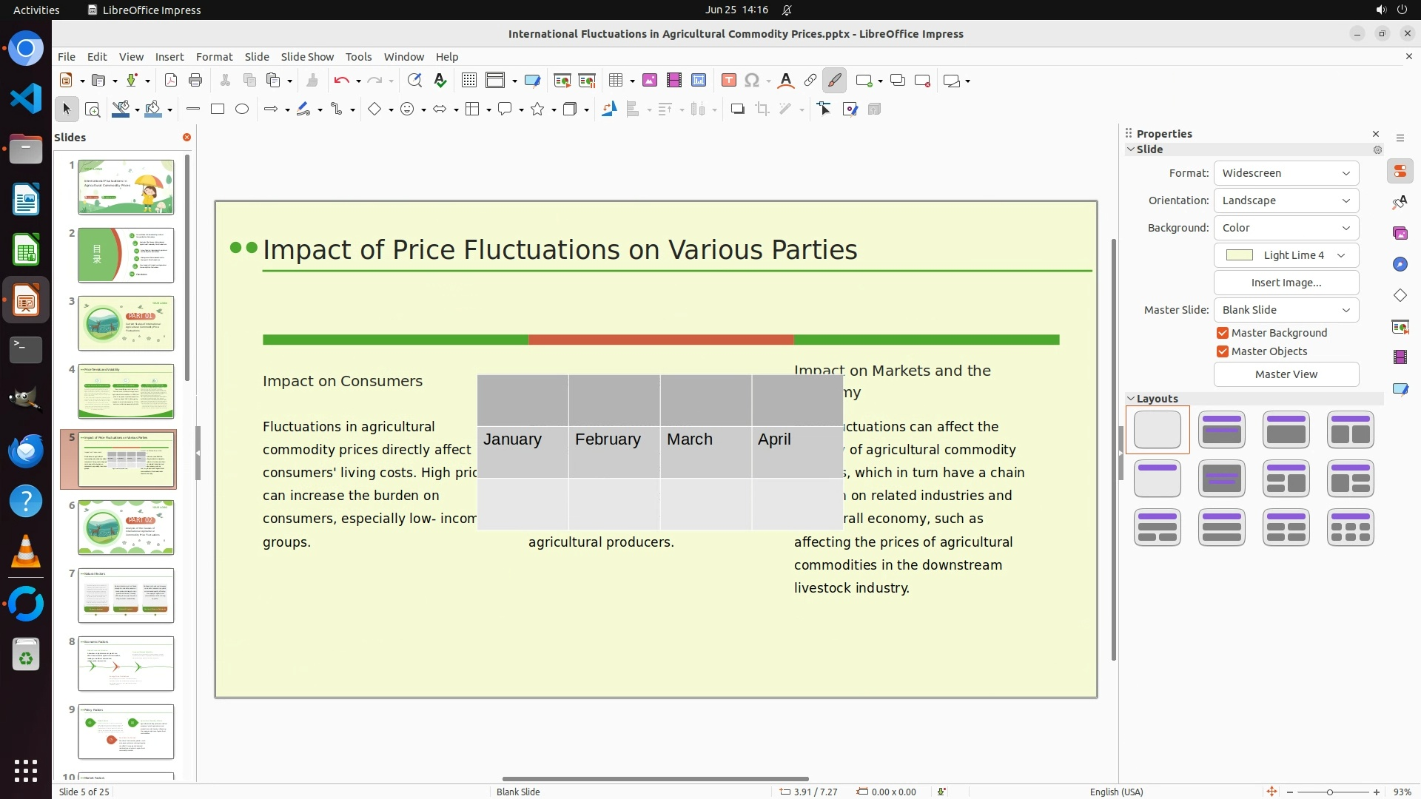
Task: Click the Insert Special Character icon
Action: [x=752, y=81]
